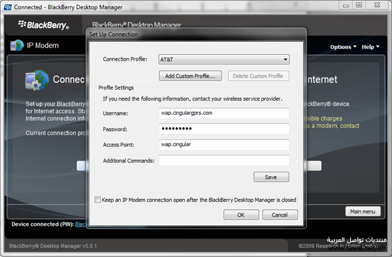Click the Add Custom Profile button
The image size is (392, 257).
pyautogui.click(x=190, y=76)
